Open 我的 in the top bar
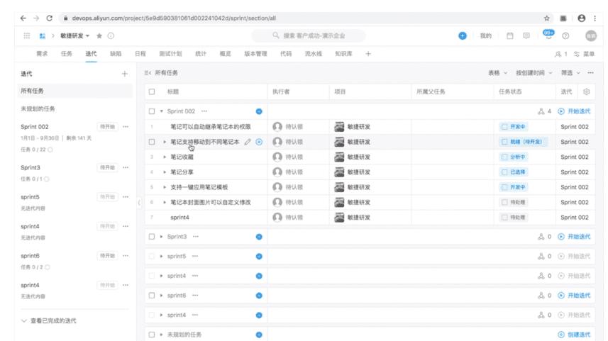Image resolution: width=608 pixels, height=341 pixels. (x=485, y=35)
